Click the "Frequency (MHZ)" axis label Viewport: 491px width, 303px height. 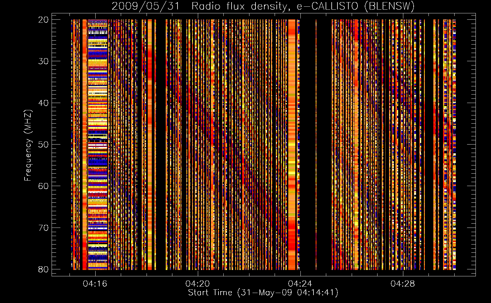pos(28,145)
